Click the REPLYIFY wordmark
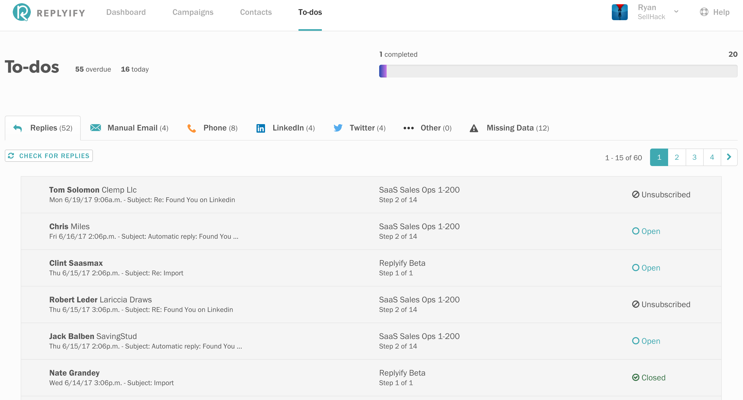The height and width of the screenshot is (400, 743). 61,13
